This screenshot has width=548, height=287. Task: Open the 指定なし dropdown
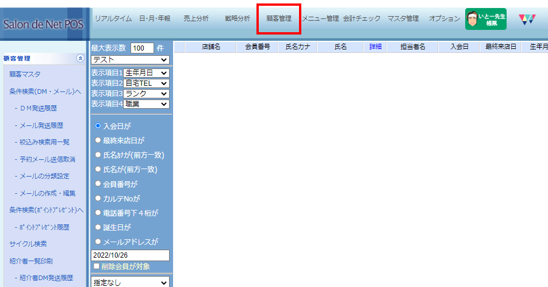point(130,282)
